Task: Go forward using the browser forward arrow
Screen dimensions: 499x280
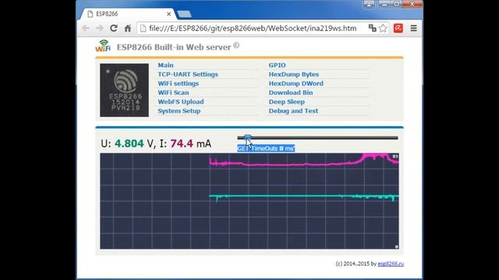Action: [100, 28]
